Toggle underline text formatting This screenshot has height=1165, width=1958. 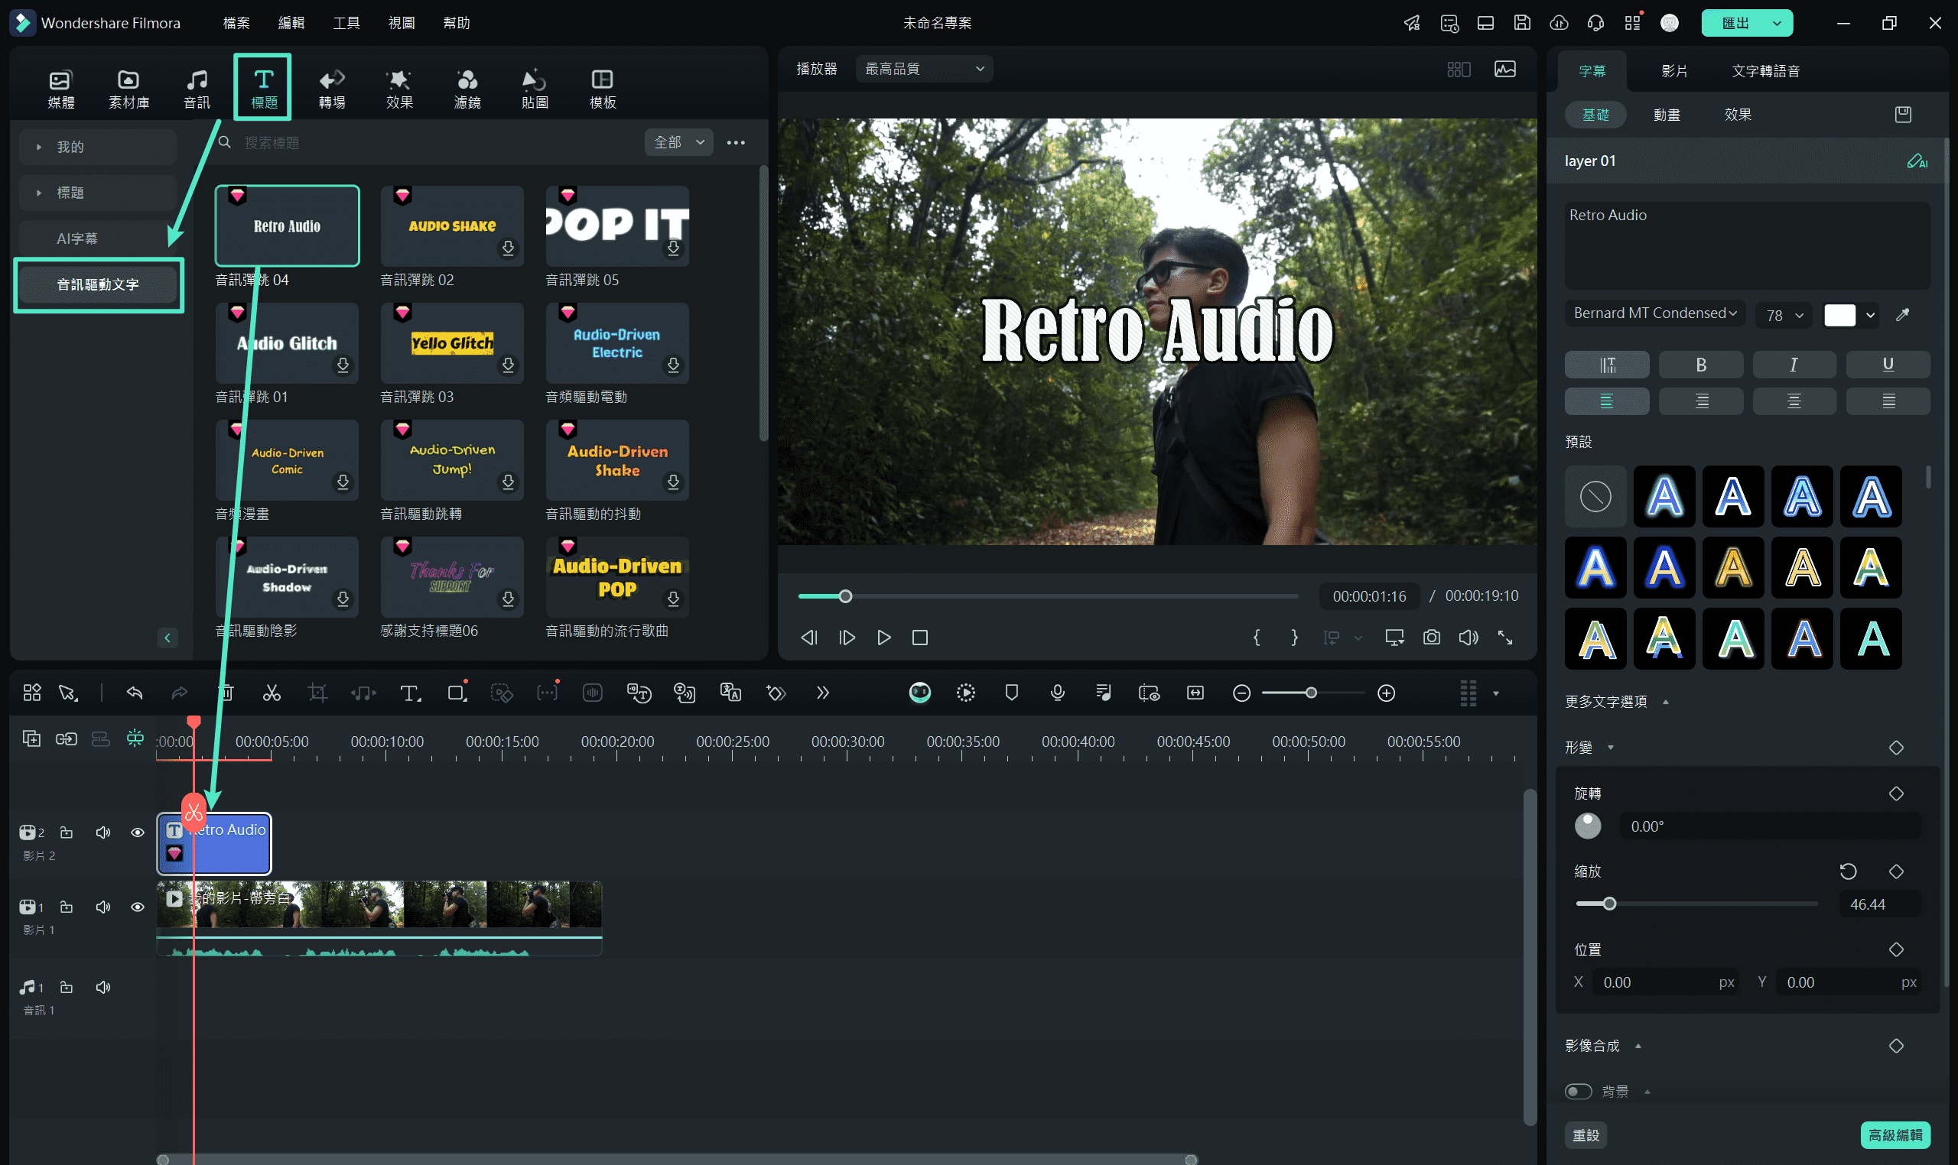[x=1888, y=365]
